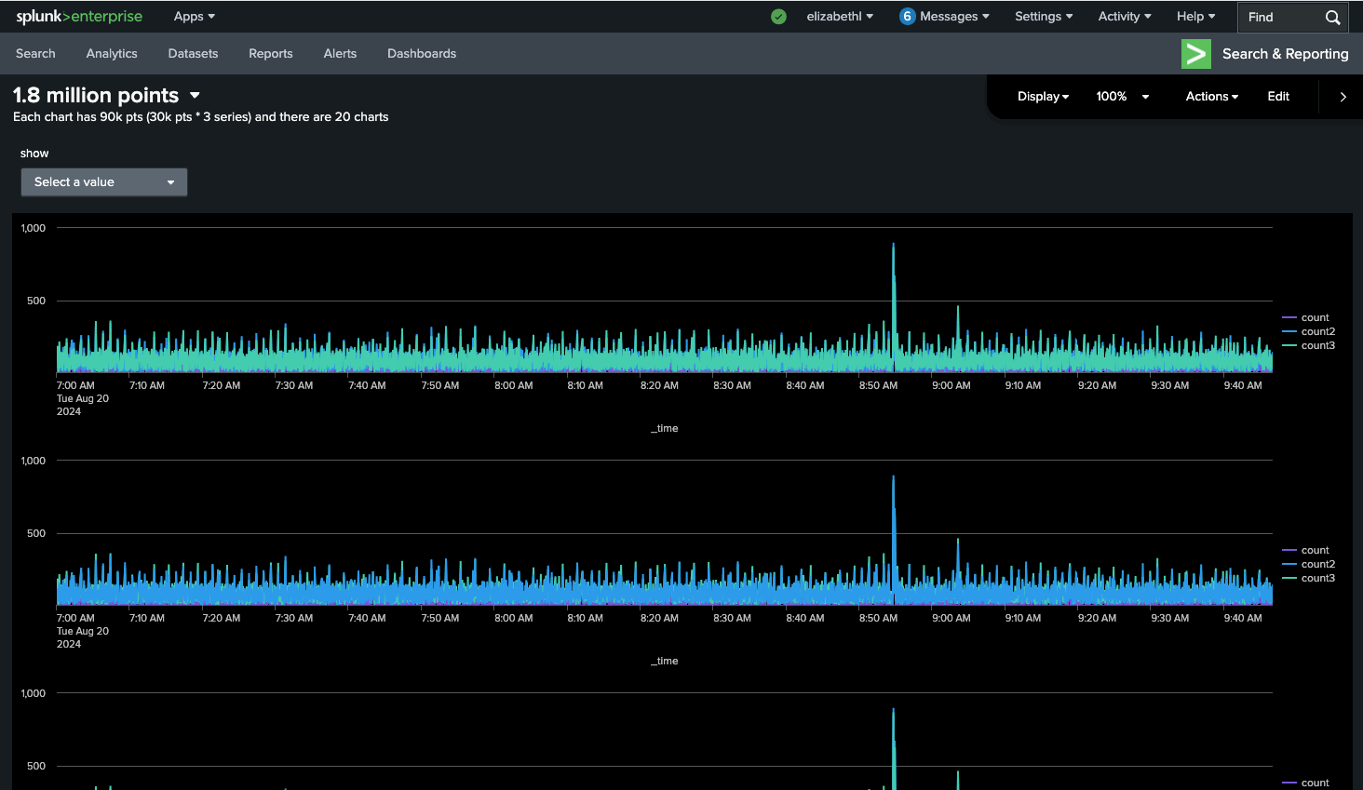
Task: Click the green health status checkmark icon
Action: click(778, 17)
